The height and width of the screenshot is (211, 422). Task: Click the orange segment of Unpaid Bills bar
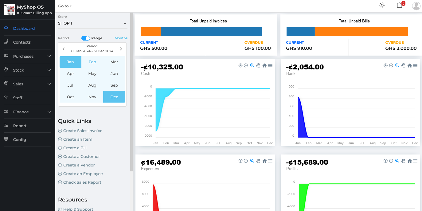tap(361, 32)
